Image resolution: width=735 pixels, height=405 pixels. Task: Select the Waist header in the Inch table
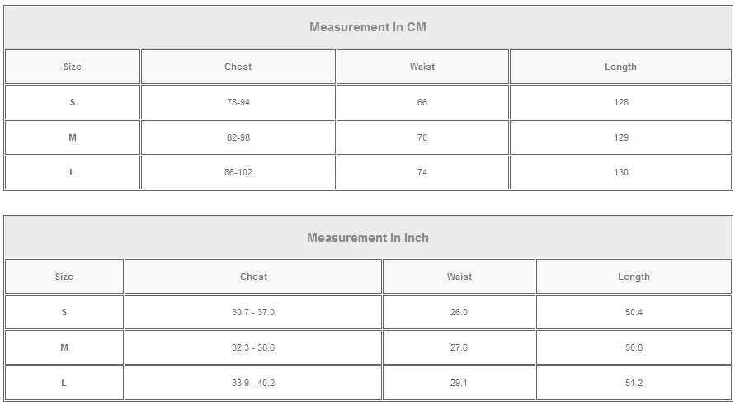click(459, 277)
